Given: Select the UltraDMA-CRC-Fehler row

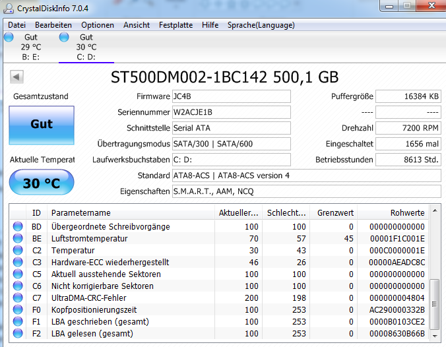Looking at the screenshot, I should tap(219, 298).
